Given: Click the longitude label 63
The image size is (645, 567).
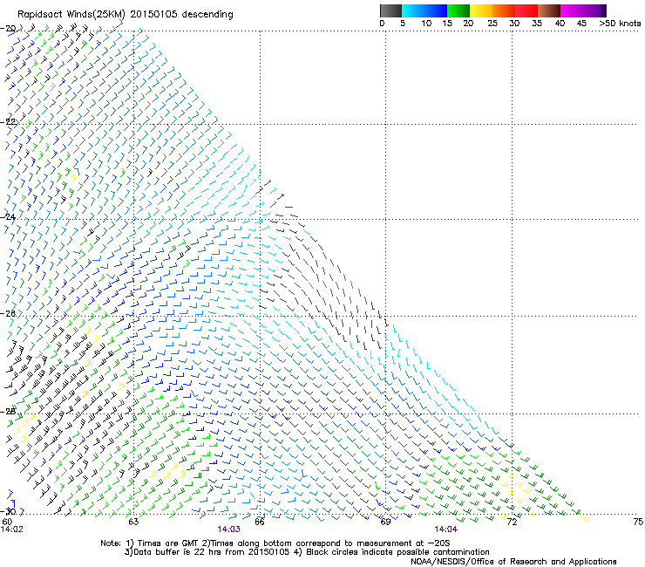Looking at the screenshot, I should pos(133,522).
